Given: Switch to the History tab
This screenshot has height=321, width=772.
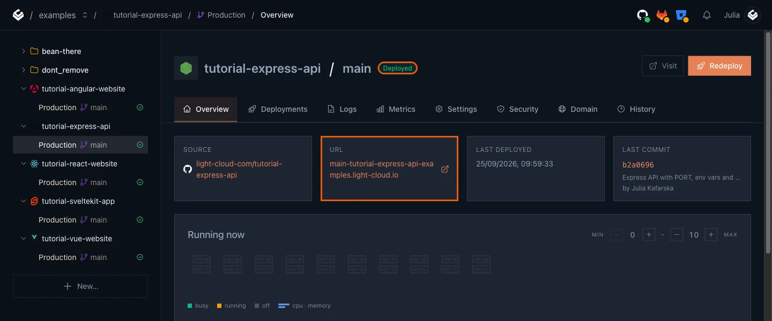Looking at the screenshot, I should coord(636,109).
